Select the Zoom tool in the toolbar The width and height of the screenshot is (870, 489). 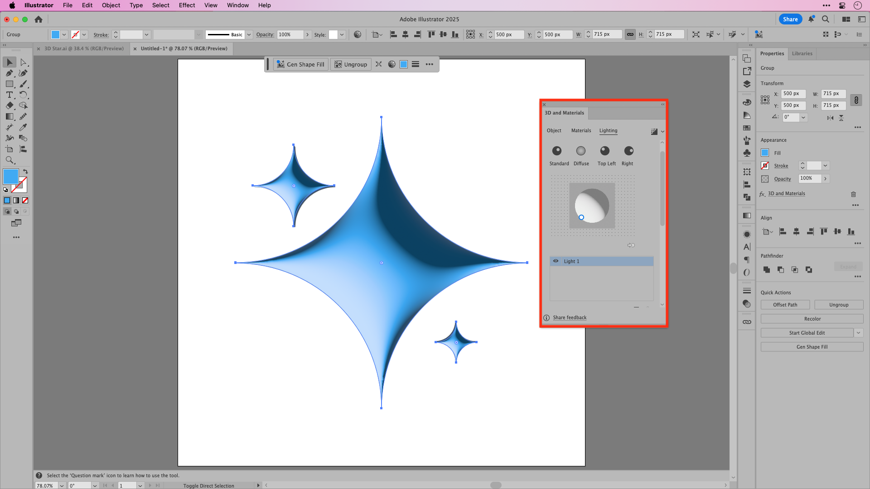point(10,160)
